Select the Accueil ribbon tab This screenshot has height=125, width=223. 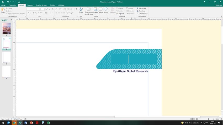(22, 5)
